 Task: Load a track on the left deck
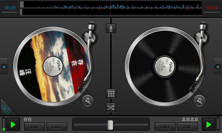88,101
